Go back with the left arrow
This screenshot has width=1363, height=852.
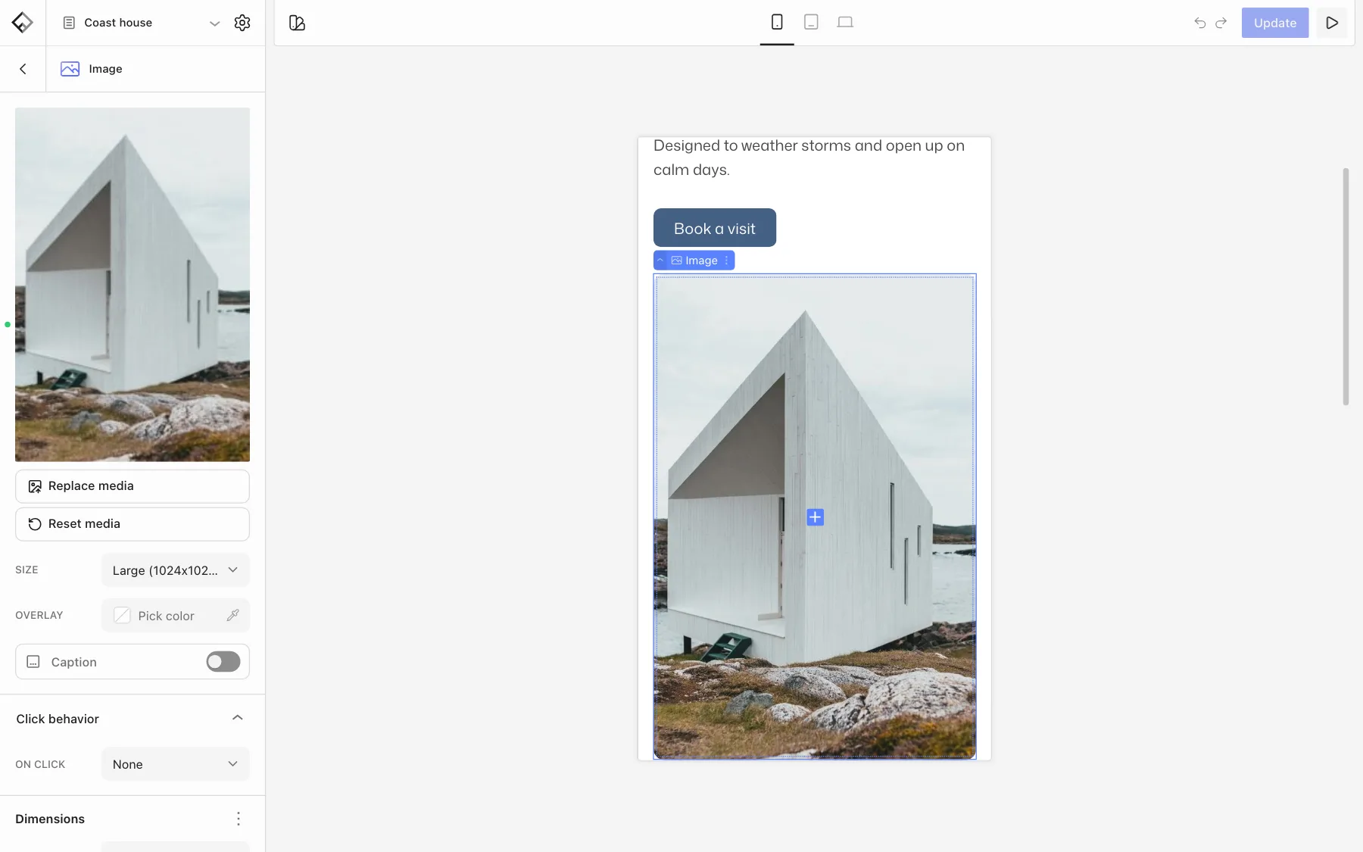(23, 69)
